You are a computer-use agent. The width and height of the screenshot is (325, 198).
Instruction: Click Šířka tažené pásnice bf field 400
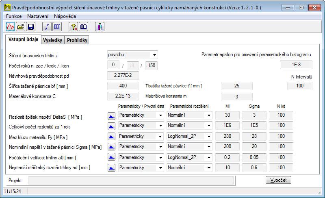123,86
